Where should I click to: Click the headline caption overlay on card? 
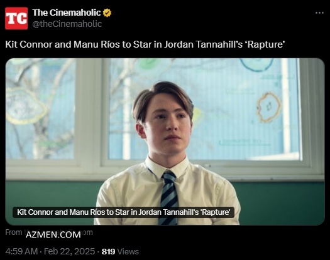(x=123, y=212)
